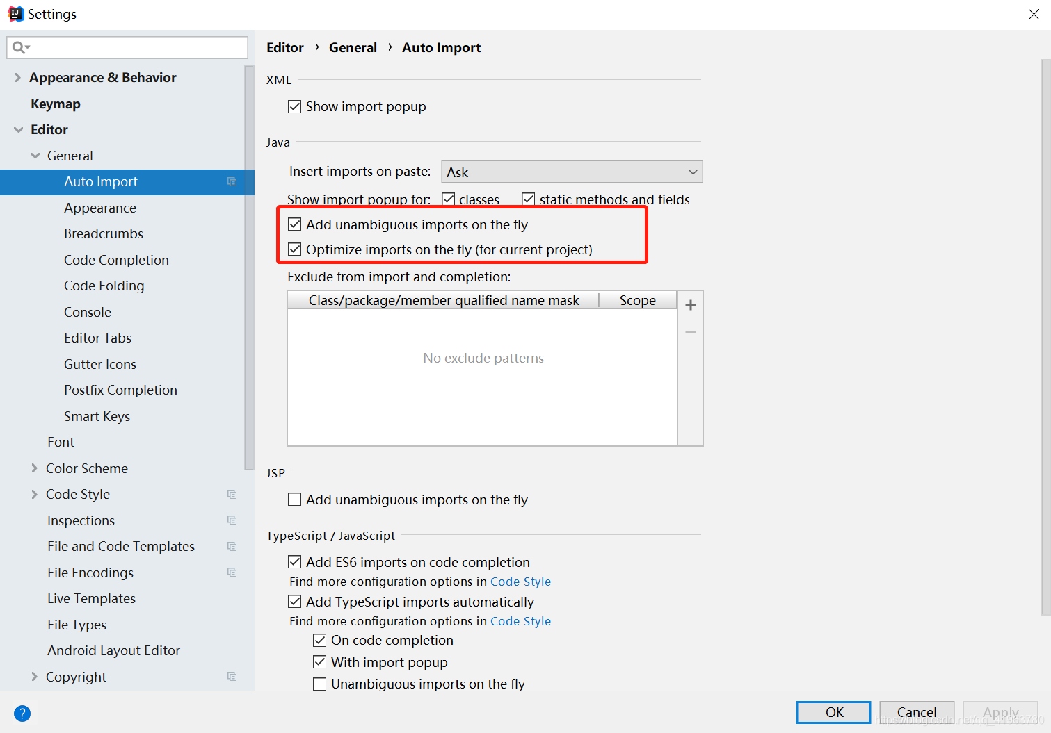
Task: Click the Apply button
Action: pyautogui.click(x=1000, y=712)
